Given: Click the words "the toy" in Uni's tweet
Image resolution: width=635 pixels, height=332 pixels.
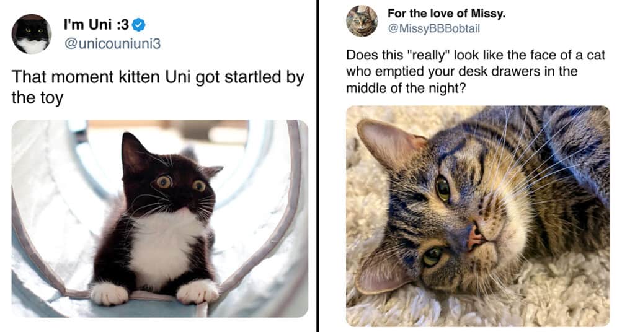Looking at the screenshot, I should (x=37, y=98).
